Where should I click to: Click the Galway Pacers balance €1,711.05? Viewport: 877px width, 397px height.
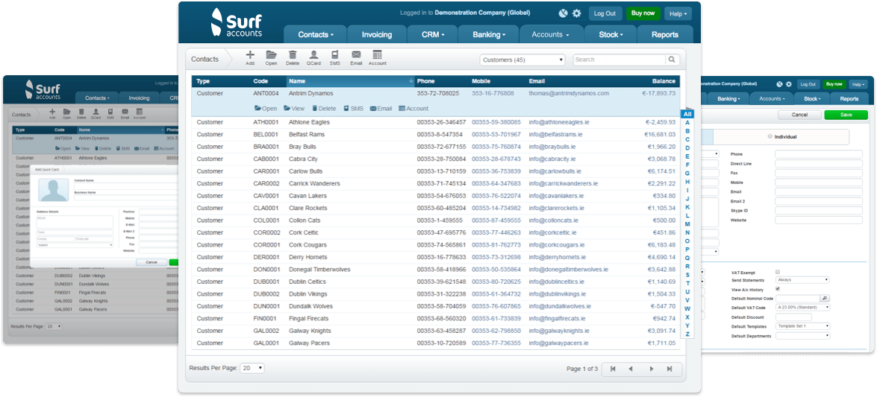(x=659, y=343)
